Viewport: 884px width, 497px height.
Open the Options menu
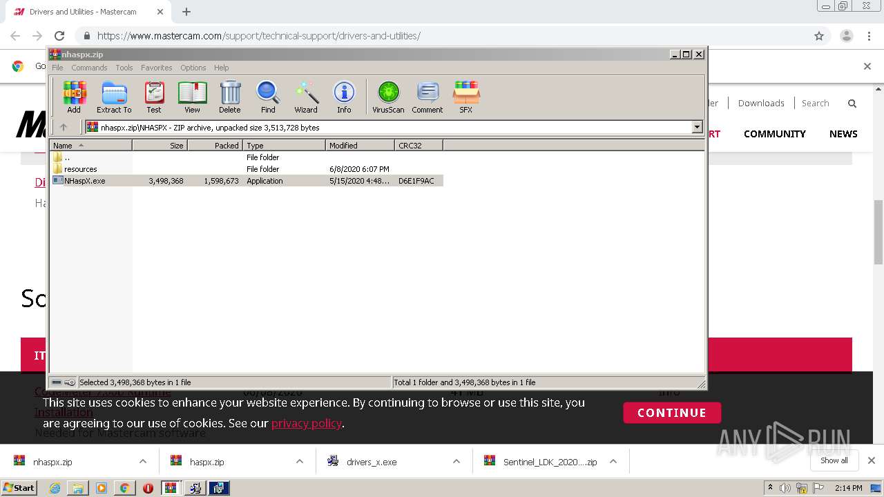[193, 68]
